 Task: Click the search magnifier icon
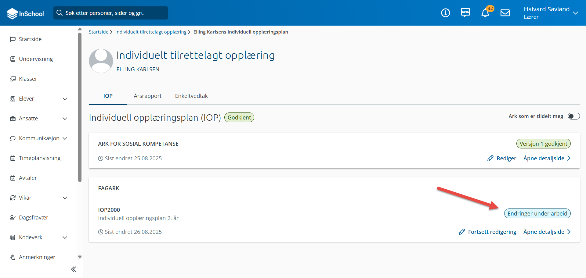(60, 13)
